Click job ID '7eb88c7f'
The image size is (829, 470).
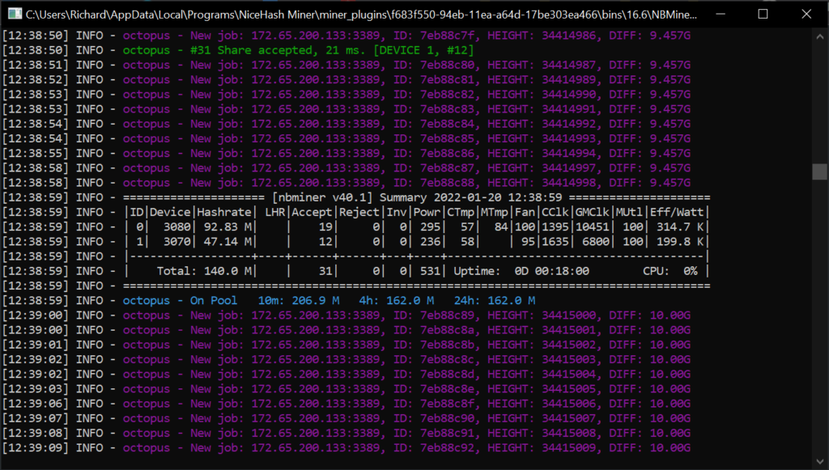tap(447, 36)
